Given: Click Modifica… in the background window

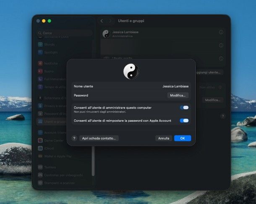Looking at the screenshot, I should [213, 100].
